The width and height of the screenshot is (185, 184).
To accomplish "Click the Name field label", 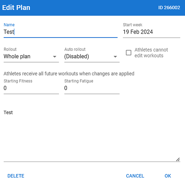I will pos(9,25).
